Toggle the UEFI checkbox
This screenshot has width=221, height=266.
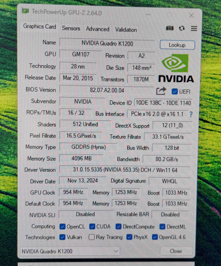175,92
